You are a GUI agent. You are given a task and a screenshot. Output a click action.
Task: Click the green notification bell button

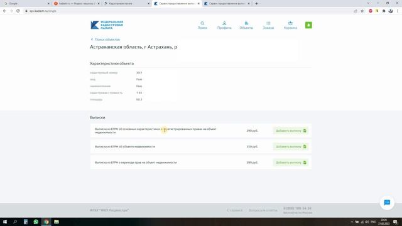click(x=308, y=25)
